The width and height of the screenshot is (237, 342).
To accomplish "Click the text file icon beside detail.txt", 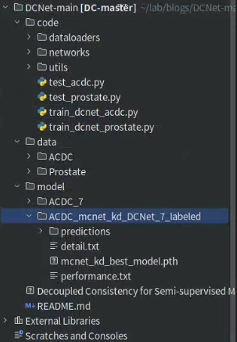I will (x=54, y=246).
